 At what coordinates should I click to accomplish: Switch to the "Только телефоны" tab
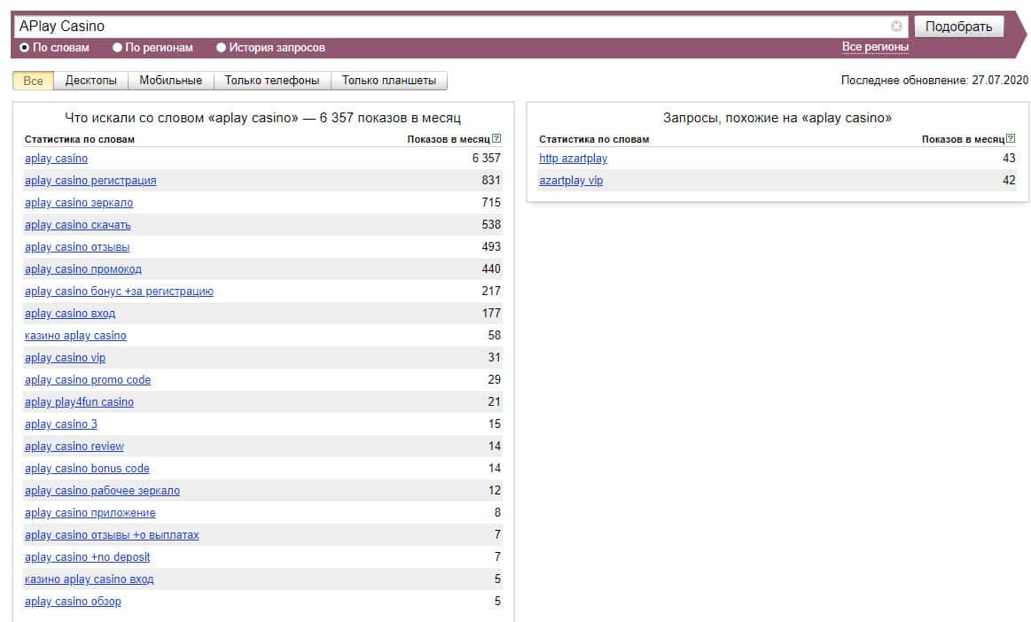coord(272,81)
